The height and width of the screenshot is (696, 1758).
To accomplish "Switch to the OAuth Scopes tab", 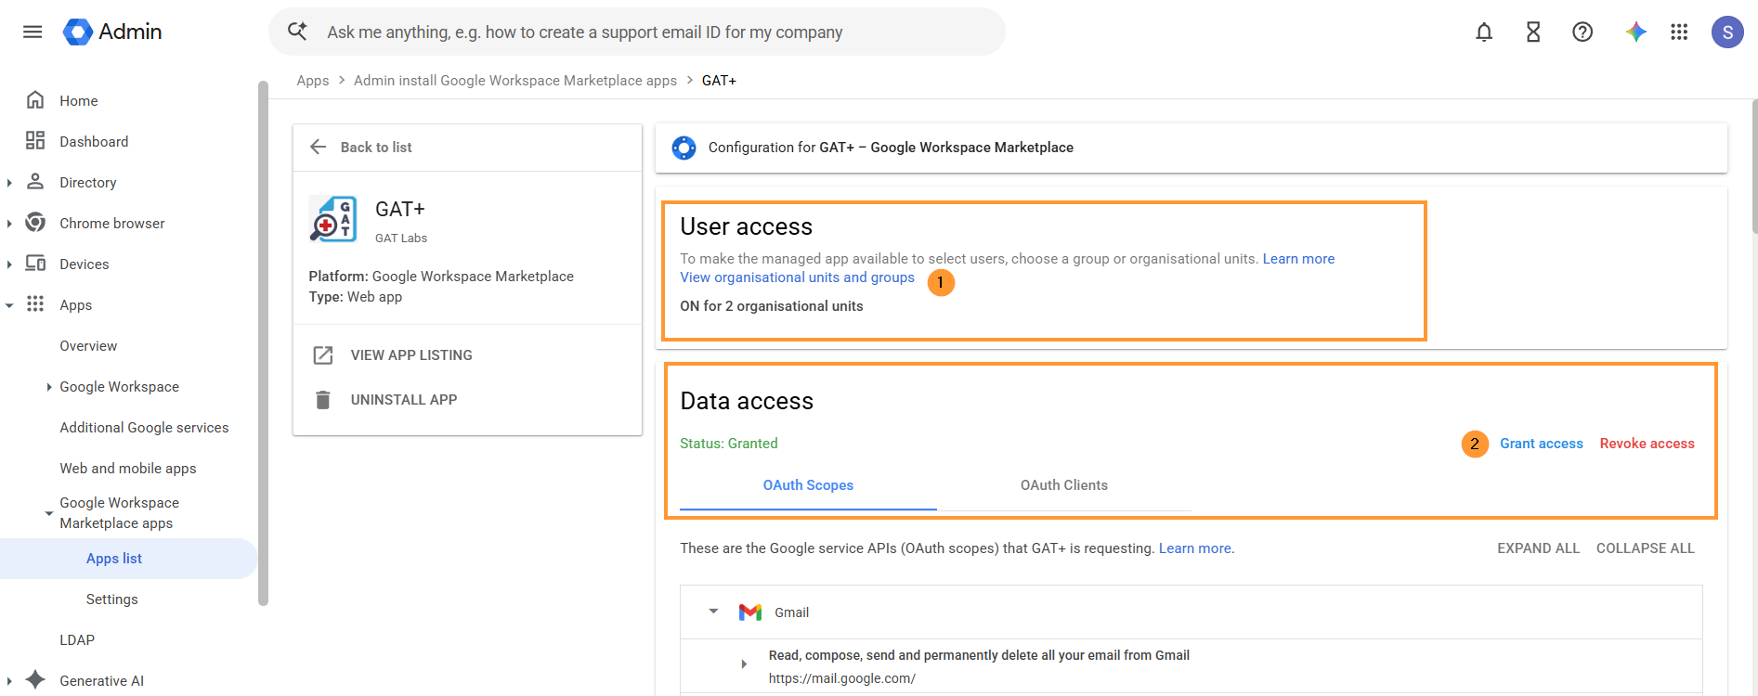I will tap(808, 485).
